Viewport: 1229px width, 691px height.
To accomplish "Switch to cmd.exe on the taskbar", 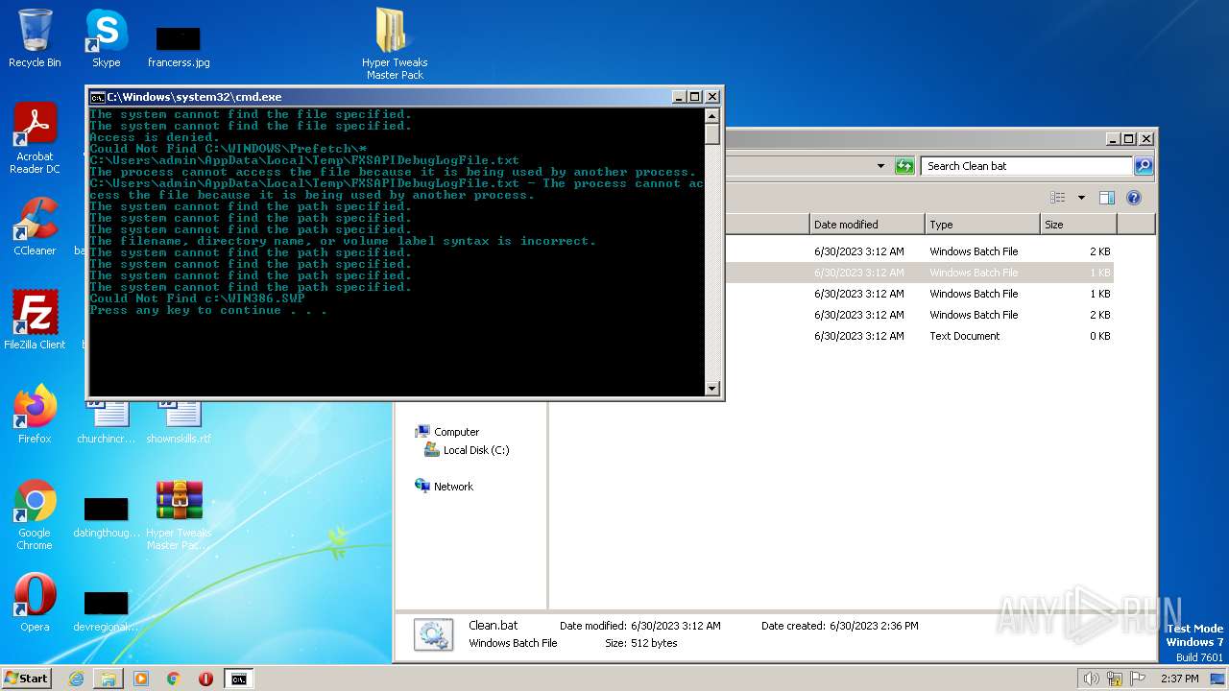I will (238, 679).
